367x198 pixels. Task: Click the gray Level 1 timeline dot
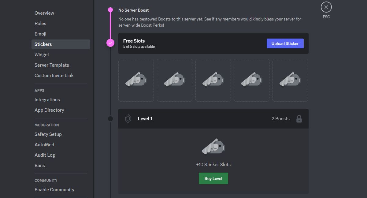(x=110, y=119)
